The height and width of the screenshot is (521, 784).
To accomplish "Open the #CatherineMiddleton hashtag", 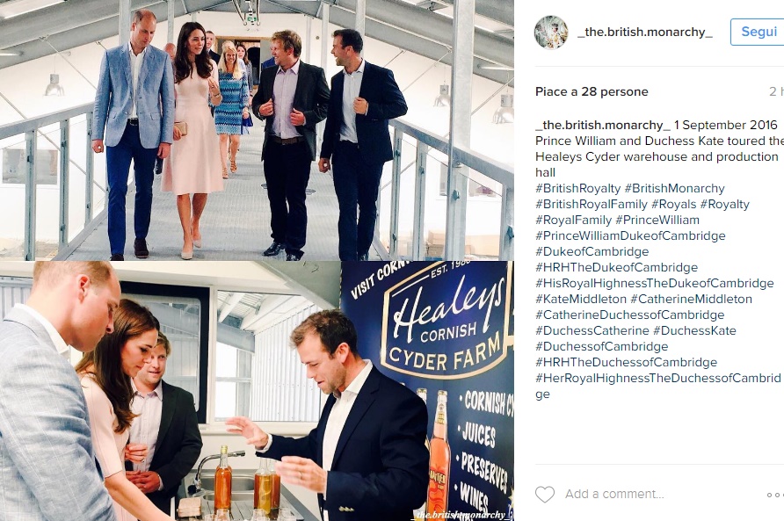I will pos(691,299).
